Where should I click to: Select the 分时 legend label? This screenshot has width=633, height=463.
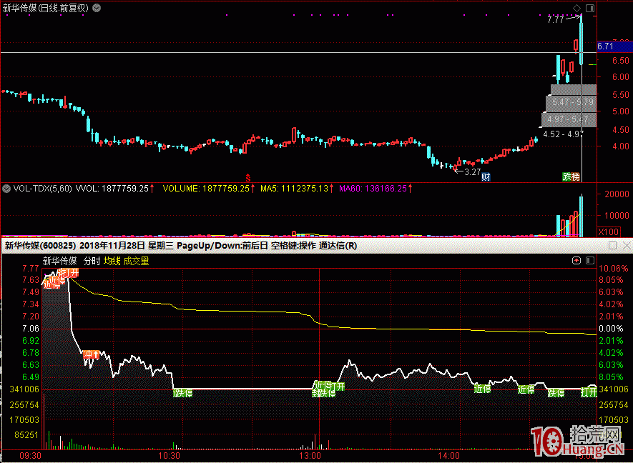92,261
